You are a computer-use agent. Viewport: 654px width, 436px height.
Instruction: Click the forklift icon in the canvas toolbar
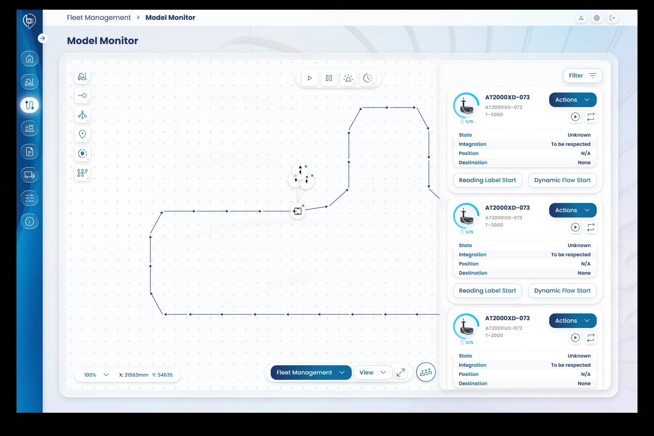(82, 77)
